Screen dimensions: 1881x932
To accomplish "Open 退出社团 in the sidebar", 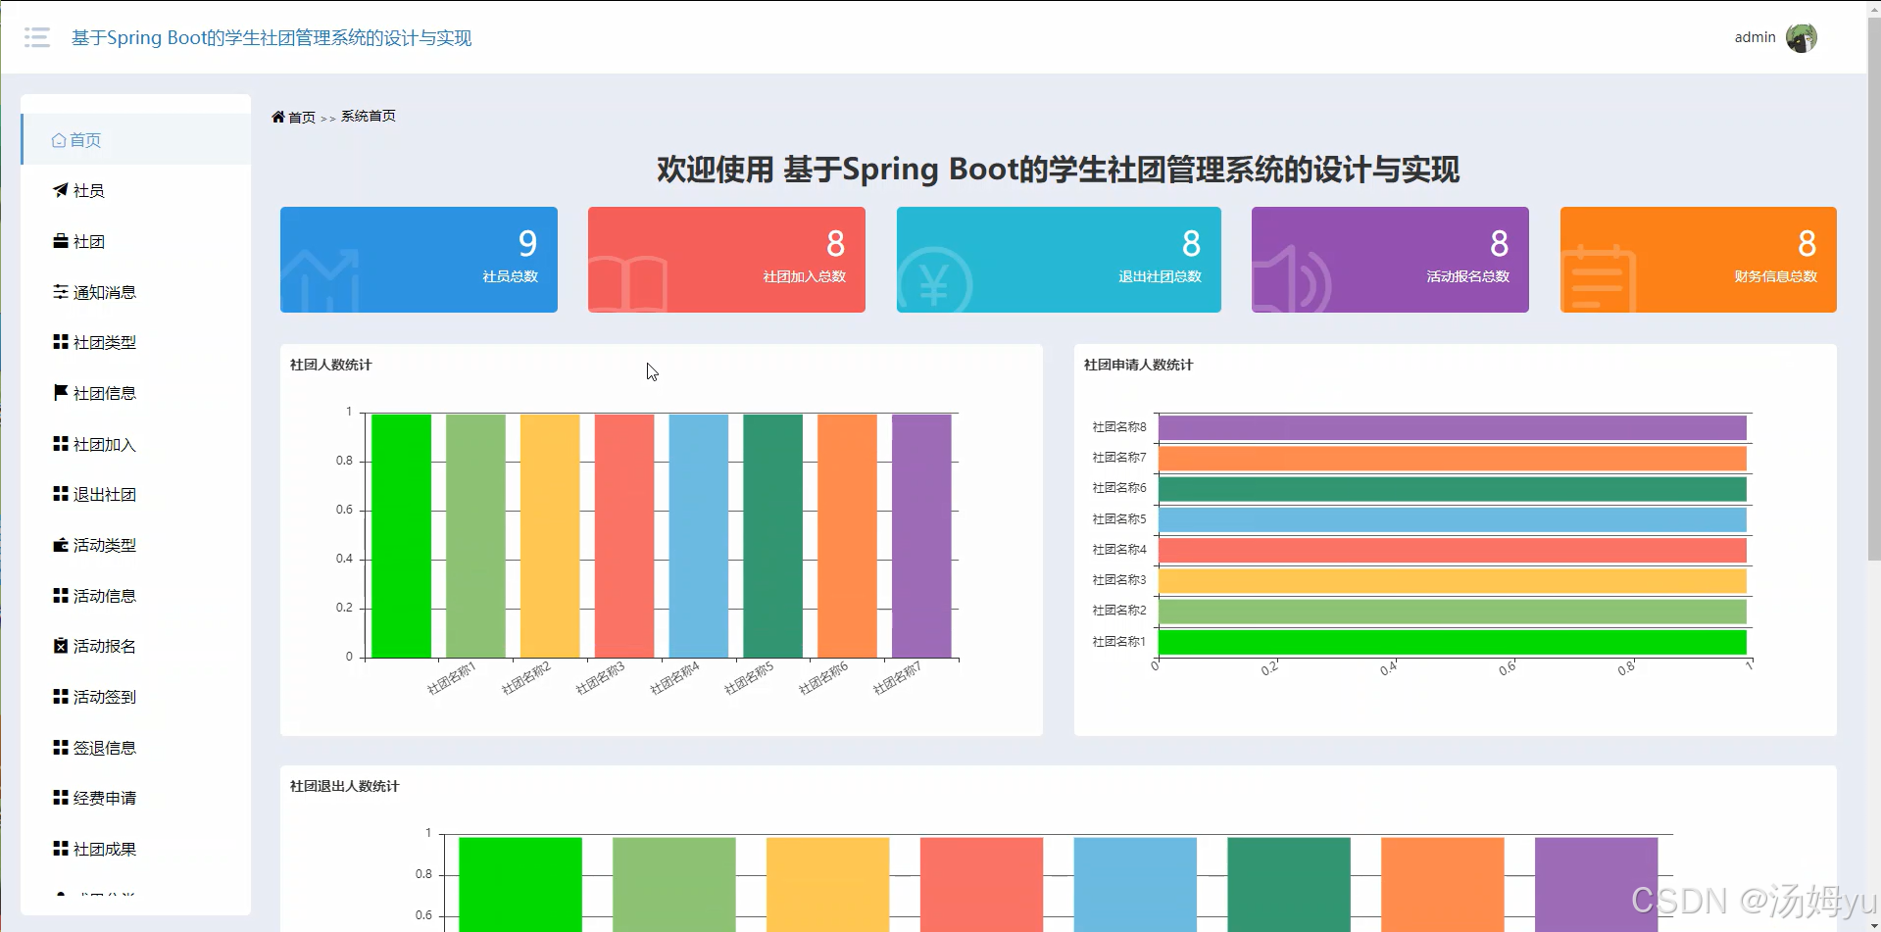I will click(x=136, y=494).
